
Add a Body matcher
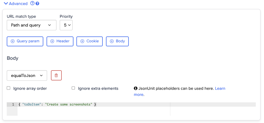click(117, 41)
